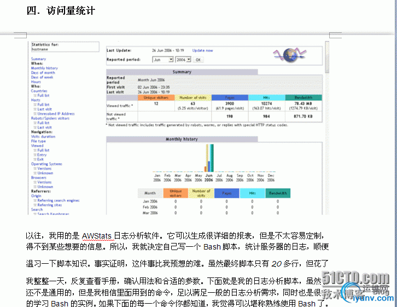Click the Bandwidth green header in Summary

pyautogui.click(x=303, y=97)
